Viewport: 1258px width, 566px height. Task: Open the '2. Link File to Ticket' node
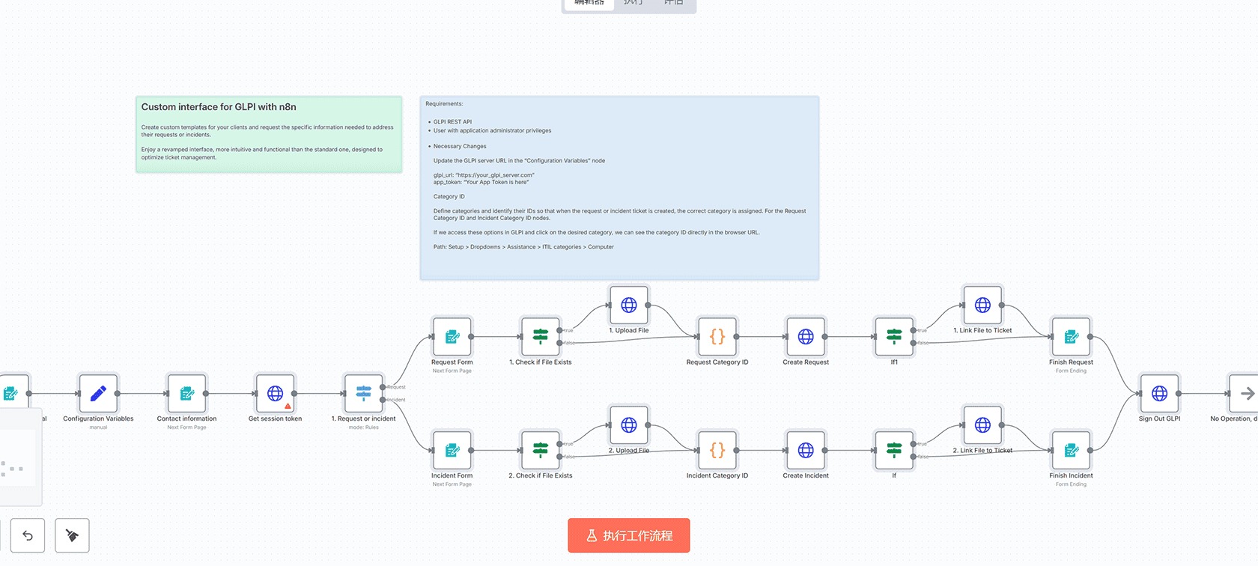click(x=982, y=425)
